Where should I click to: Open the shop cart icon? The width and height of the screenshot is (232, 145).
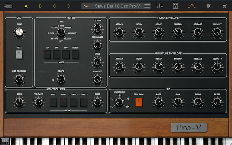click(x=224, y=6)
